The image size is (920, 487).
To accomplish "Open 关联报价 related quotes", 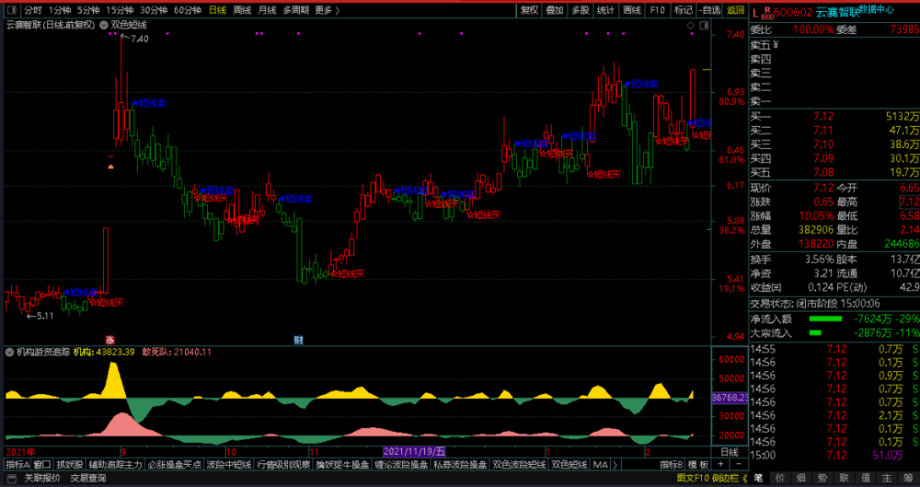I will [42, 479].
